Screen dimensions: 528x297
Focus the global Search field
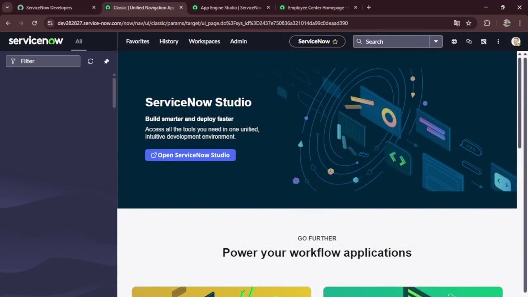tap(391, 41)
